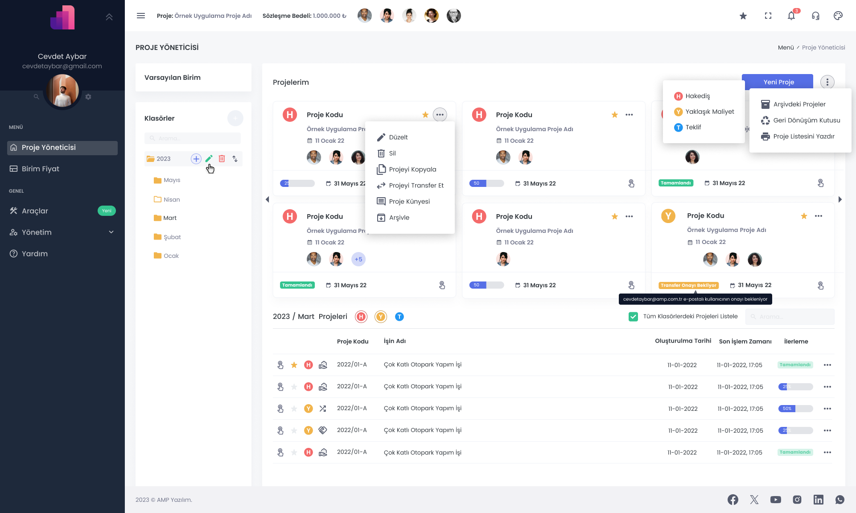Toggle fullscreen mode icon
This screenshot has height=513, width=856.
coord(768,16)
